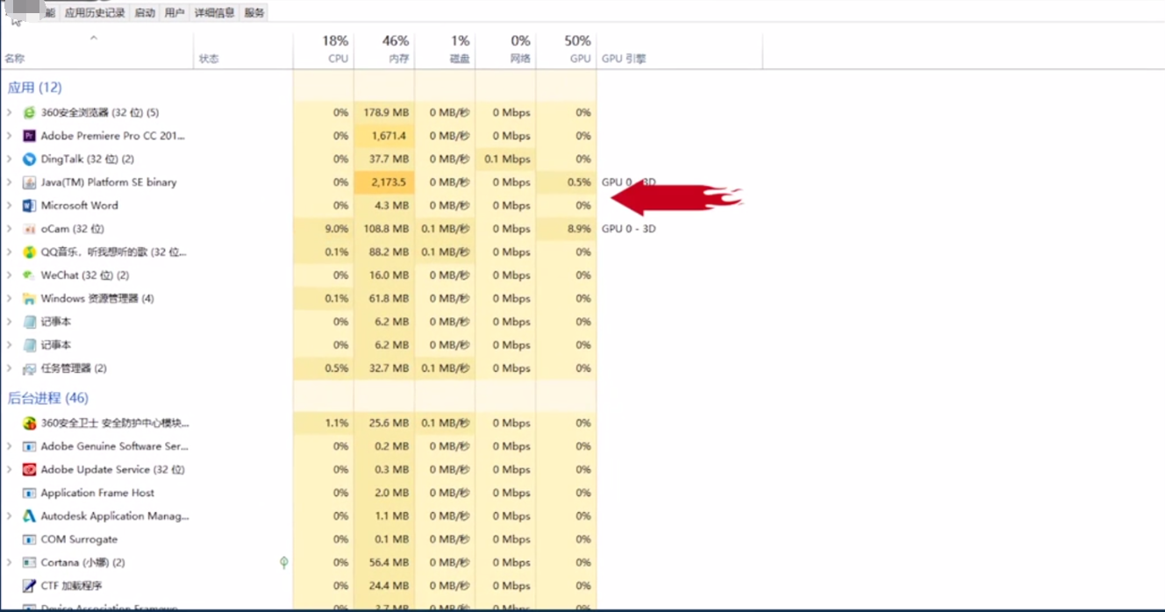Expand the Windows 资源管理器 group
This screenshot has width=1165, height=612.
pos(10,298)
